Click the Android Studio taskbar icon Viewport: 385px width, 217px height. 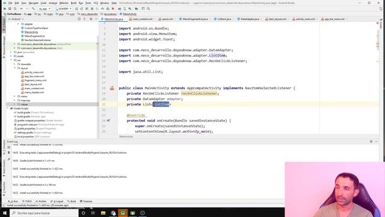click(x=123, y=213)
